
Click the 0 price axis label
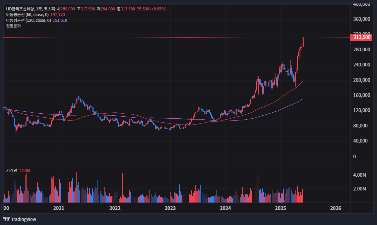[355, 157]
